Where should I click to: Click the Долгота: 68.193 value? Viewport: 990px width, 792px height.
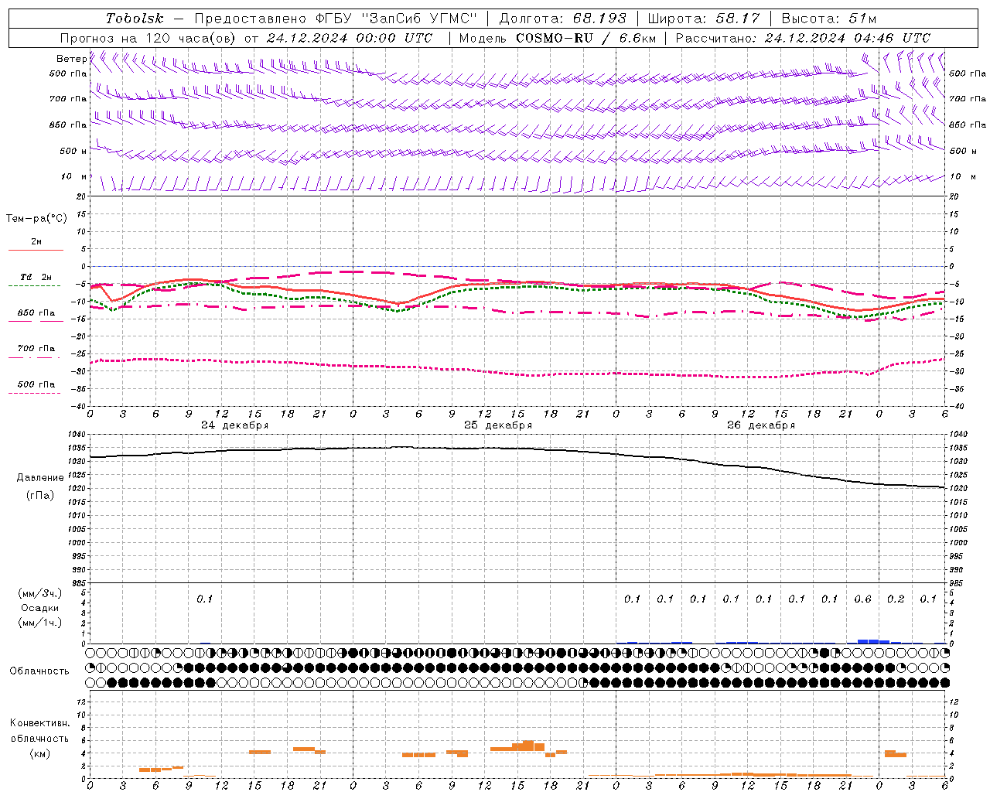pos(562,19)
